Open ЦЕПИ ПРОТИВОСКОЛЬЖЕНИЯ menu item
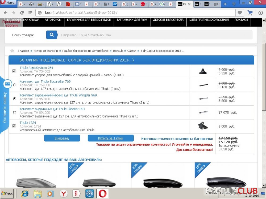266x199 pixels. click(x=209, y=20)
